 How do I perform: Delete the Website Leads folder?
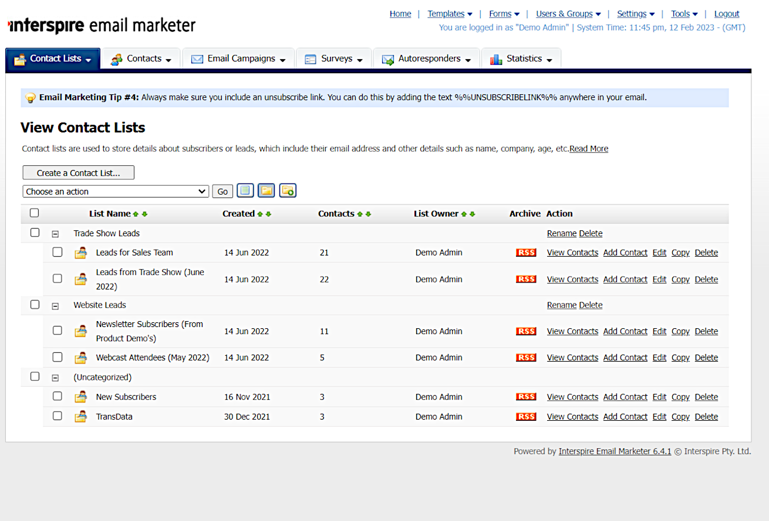click(x=591, y=305)
